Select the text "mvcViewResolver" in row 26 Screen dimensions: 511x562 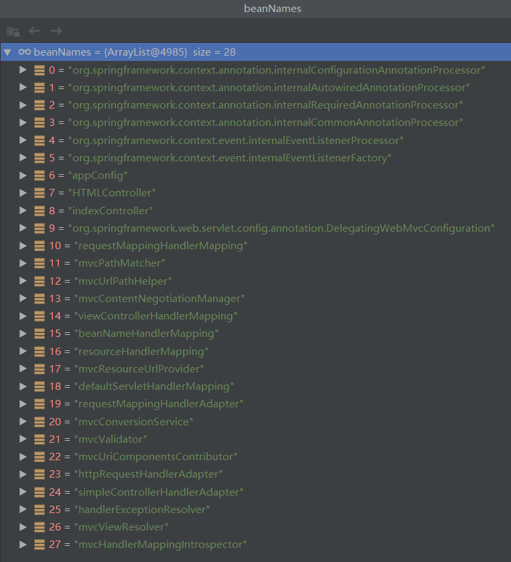click(121, 527)
